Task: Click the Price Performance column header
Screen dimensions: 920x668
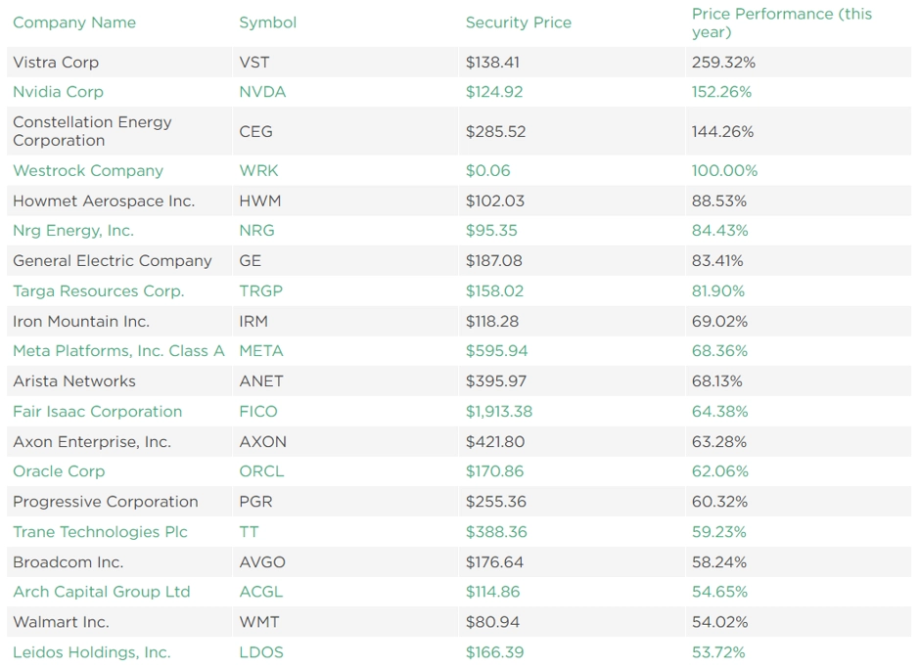Action: [x=782, y=22]
